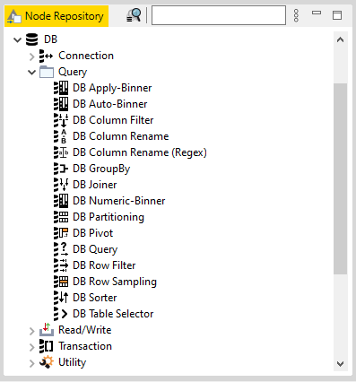
Task: Open the view menu three-dots icon
Action: click(x=296, y=15)
